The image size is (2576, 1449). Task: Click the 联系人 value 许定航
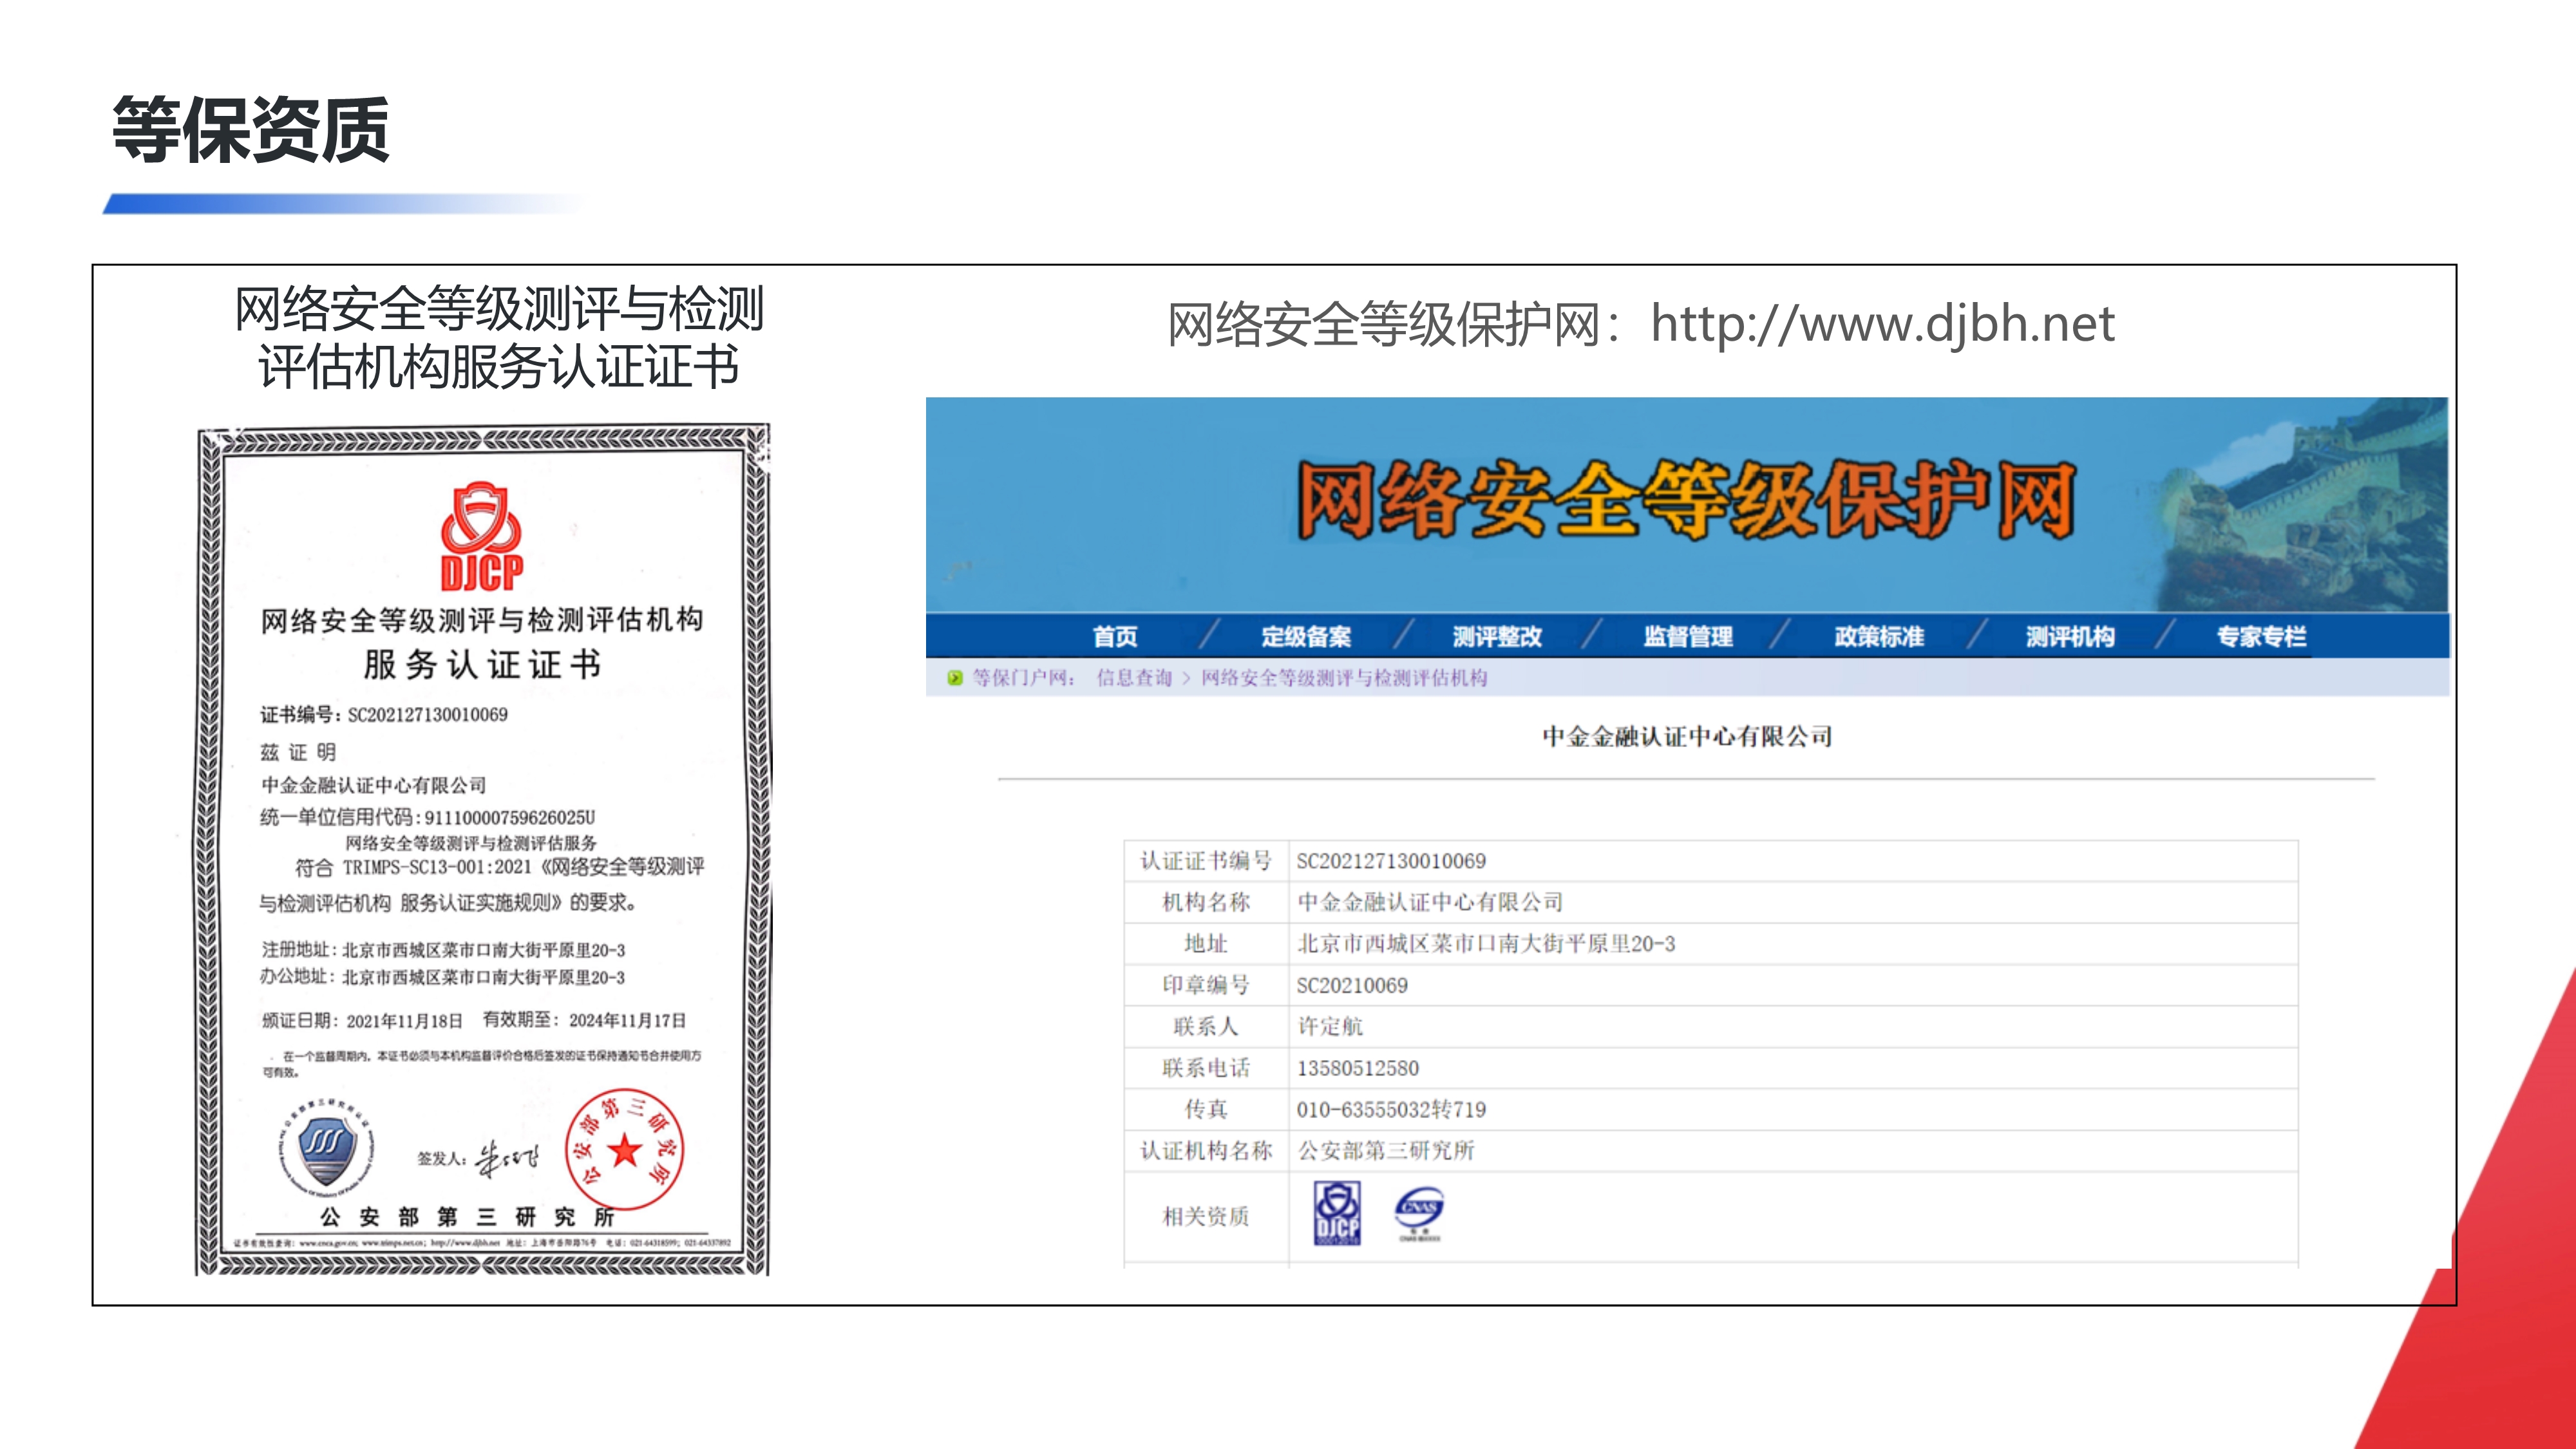tap(1330, 1027)
